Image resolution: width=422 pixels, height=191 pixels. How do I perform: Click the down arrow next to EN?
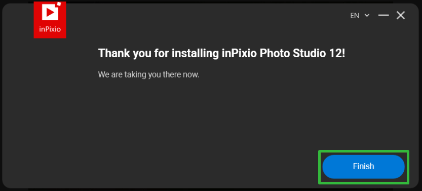tap(367, 16)
